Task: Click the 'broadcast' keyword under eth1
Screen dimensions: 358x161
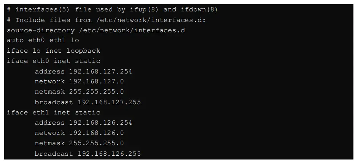Action: click(x=54, y=154)
